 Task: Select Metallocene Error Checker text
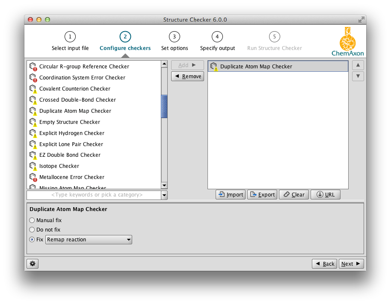[x=72, y=177]
